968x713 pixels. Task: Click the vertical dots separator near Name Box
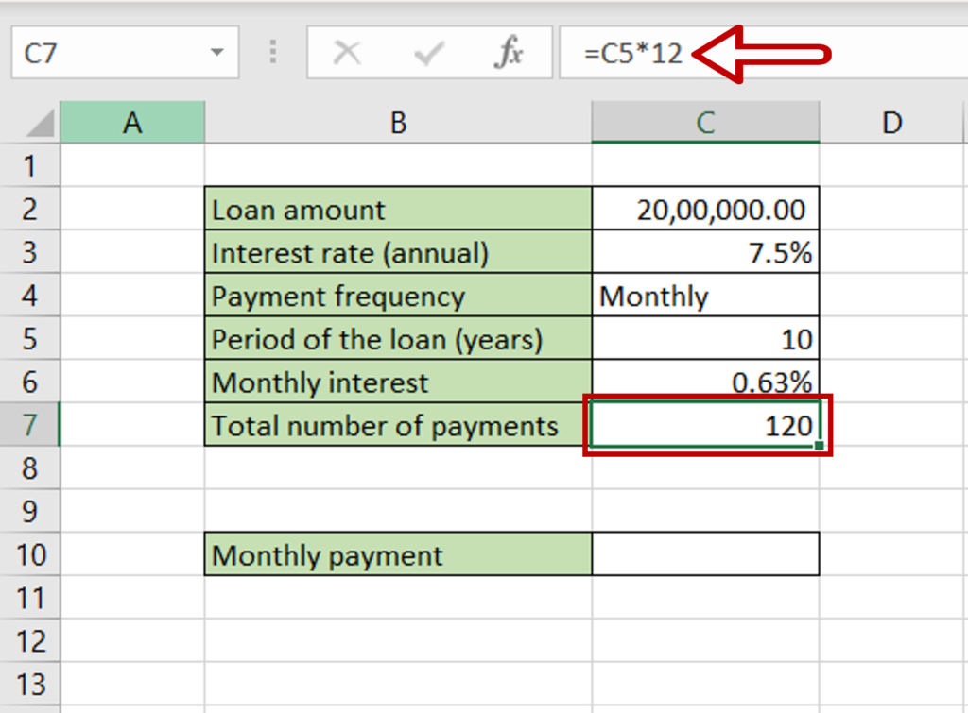(272, 53)
